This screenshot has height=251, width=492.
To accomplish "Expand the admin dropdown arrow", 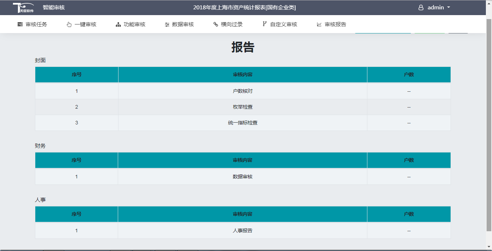I will point(448,8).
